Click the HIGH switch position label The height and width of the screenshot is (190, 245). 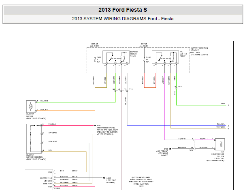50,187
